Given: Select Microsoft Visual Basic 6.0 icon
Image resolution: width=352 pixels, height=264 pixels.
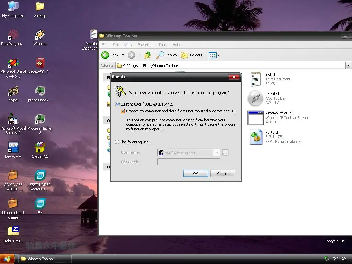Looking at the screenshot, I should (13, 124).
